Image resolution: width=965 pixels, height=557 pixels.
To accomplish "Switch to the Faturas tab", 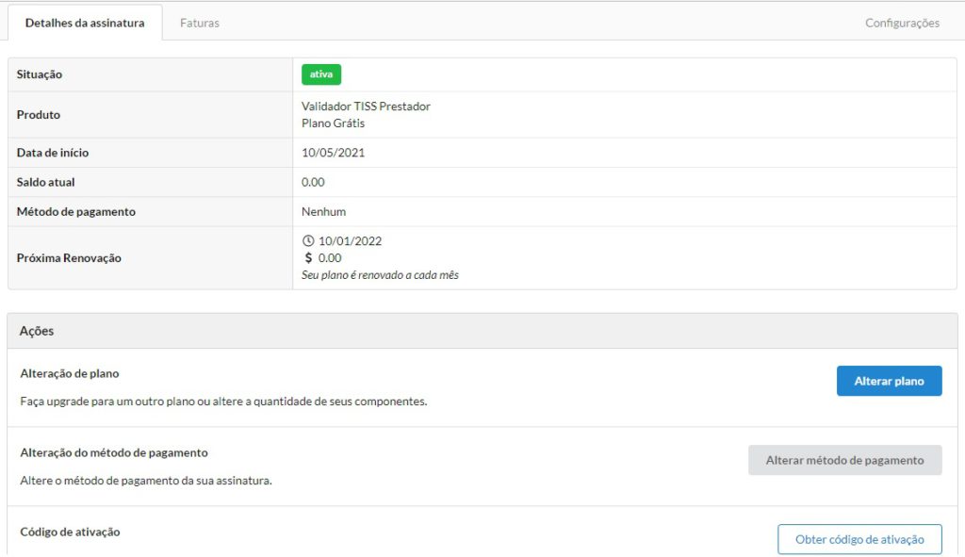I will pos(200,23).
